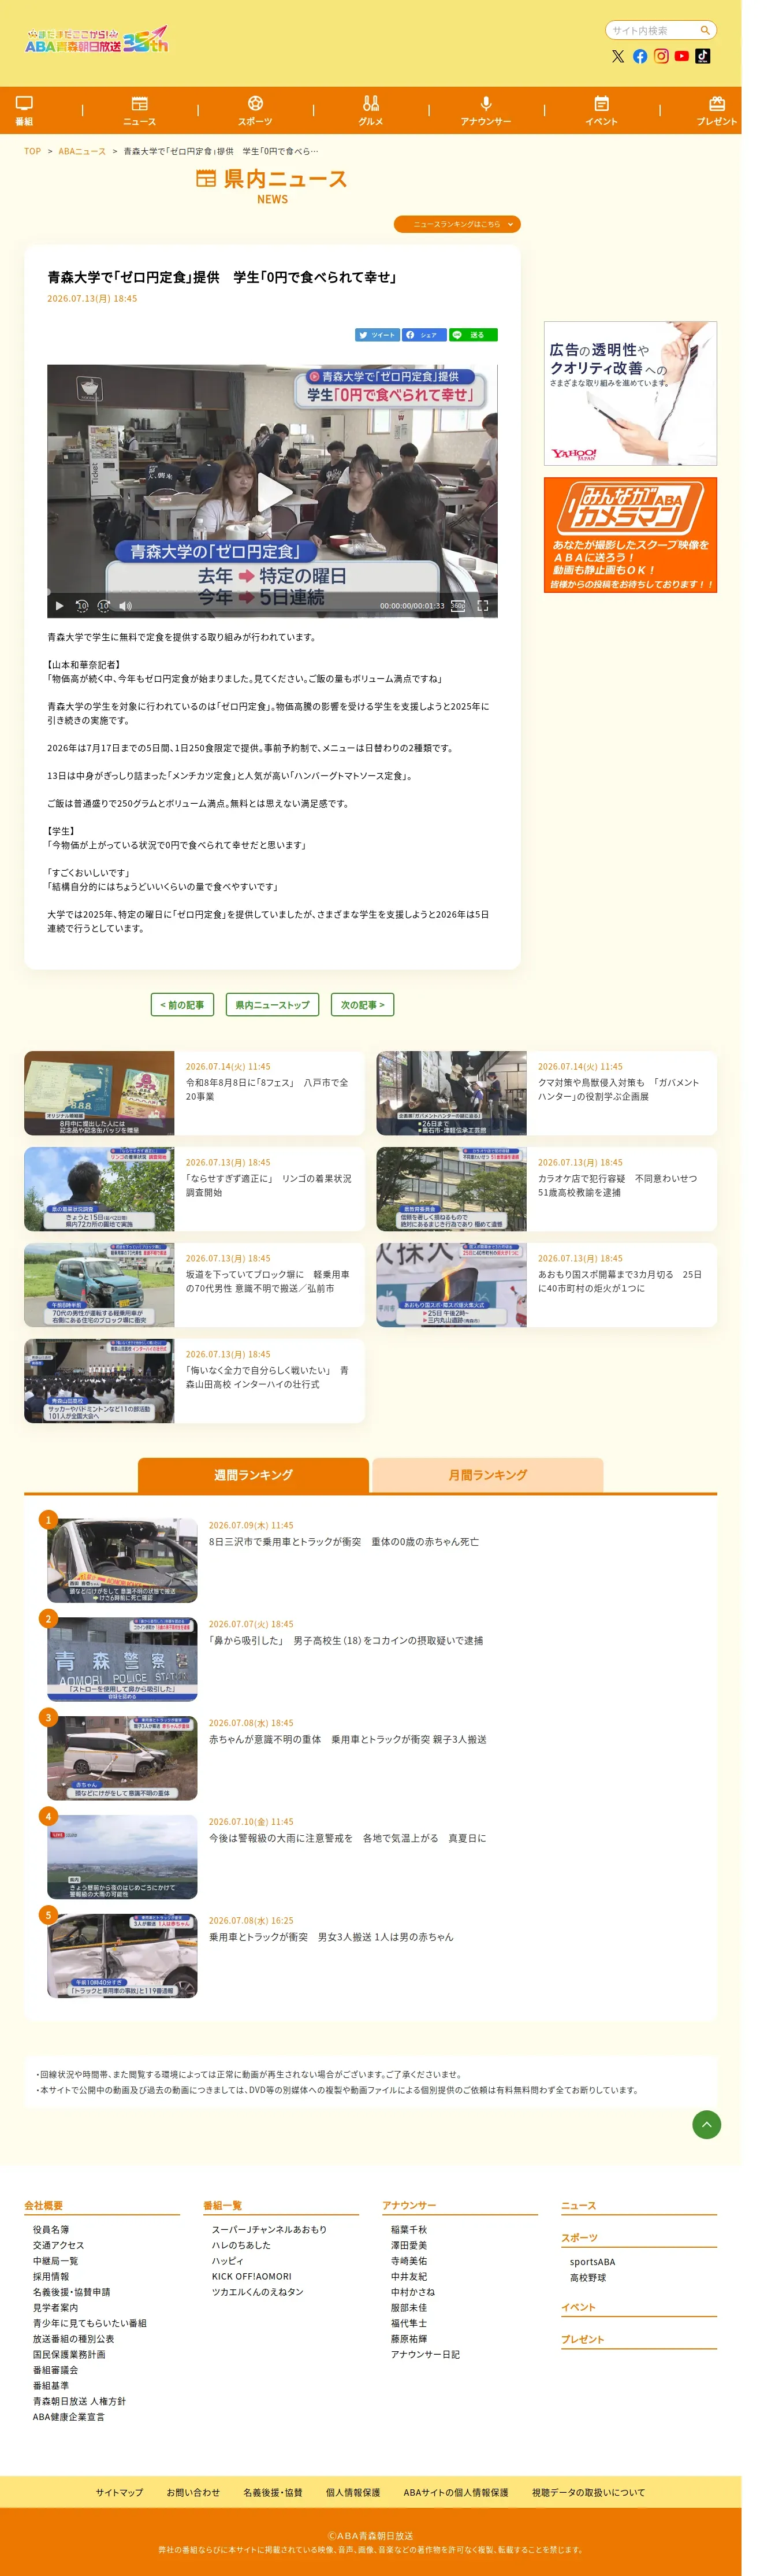
Task: Open the ニュース navigation menu item
Action: point(140,110)
